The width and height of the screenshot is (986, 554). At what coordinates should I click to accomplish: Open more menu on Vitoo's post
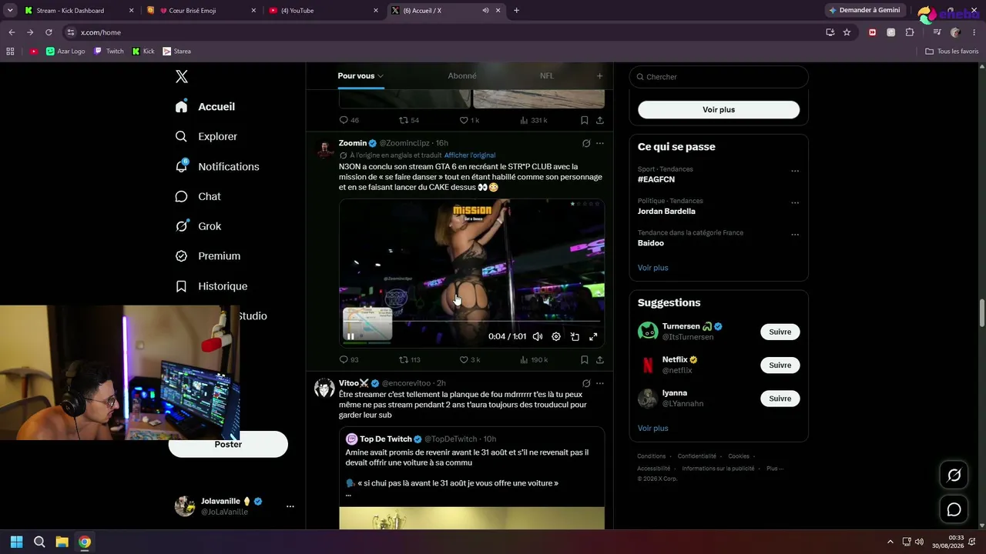coord(600,383)
